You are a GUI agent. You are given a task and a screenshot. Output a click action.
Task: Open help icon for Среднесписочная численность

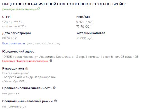(x=54, y=88)
